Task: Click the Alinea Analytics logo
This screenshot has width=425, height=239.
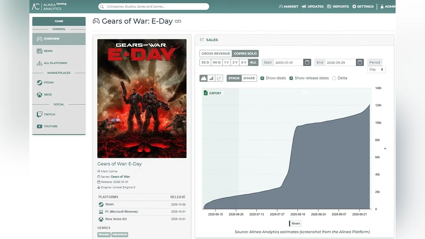Action: click(x=49, y=6)
